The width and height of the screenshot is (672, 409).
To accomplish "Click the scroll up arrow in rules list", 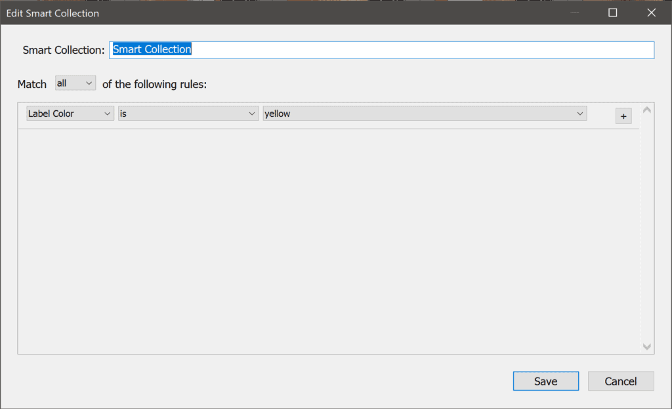I will click(646, 110).
